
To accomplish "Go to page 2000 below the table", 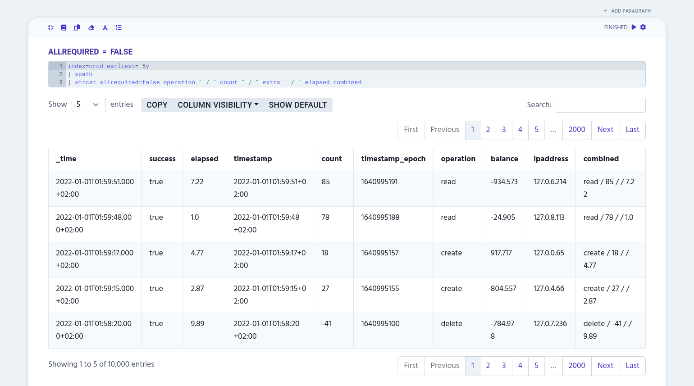I will (577, 366).
